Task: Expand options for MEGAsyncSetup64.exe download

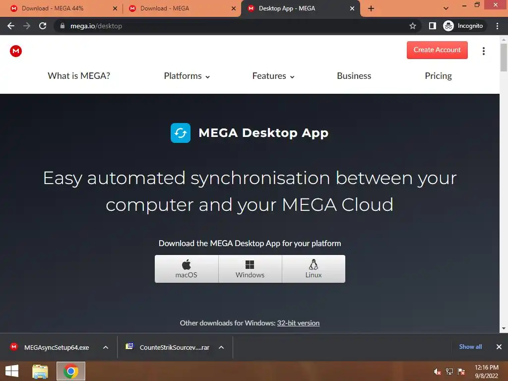Action: pos(106,347)
